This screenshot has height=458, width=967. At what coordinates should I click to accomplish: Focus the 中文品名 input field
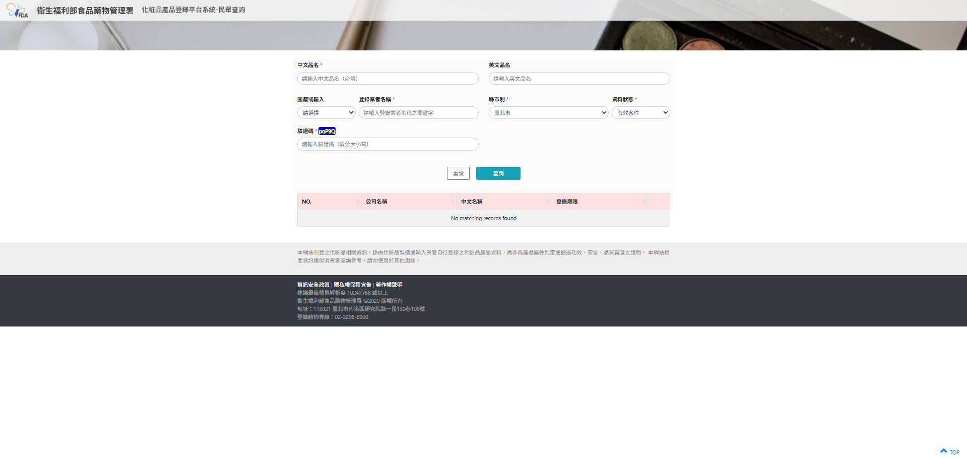point(388,79)
